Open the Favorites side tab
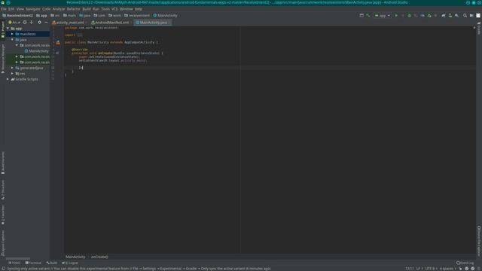This screenshot has height=271, width=482. (3, 215)
